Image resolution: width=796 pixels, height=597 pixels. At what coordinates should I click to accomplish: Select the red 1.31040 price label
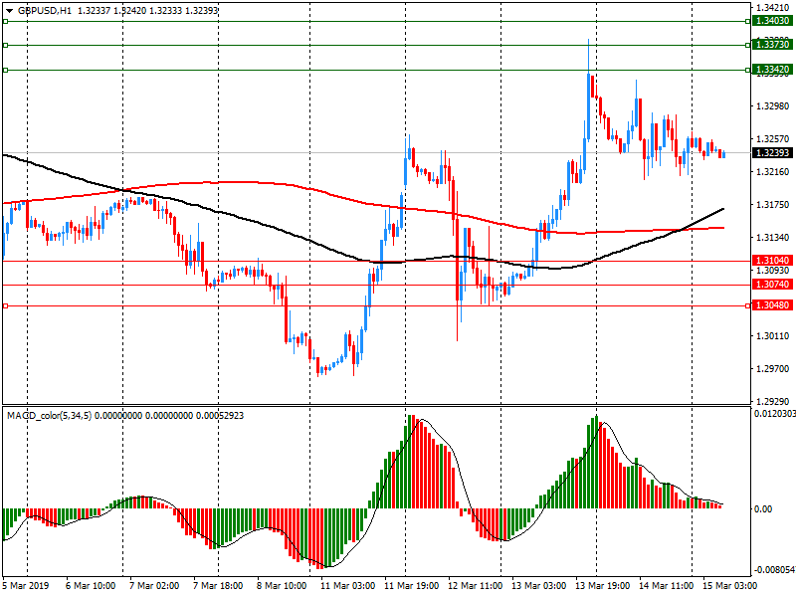click(772, 261)
